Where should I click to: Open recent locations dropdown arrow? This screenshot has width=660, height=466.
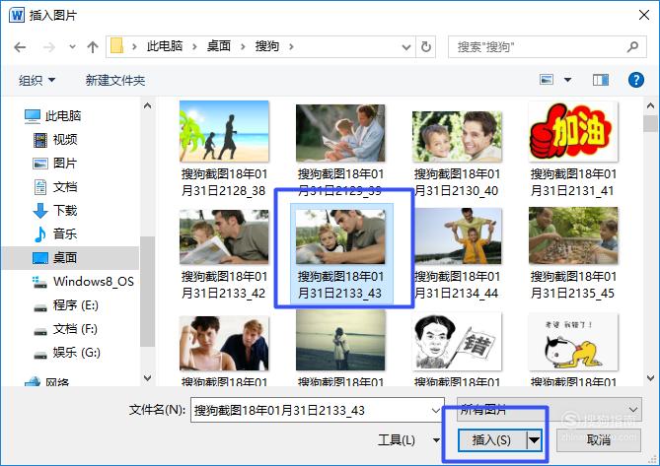(72, 47)
